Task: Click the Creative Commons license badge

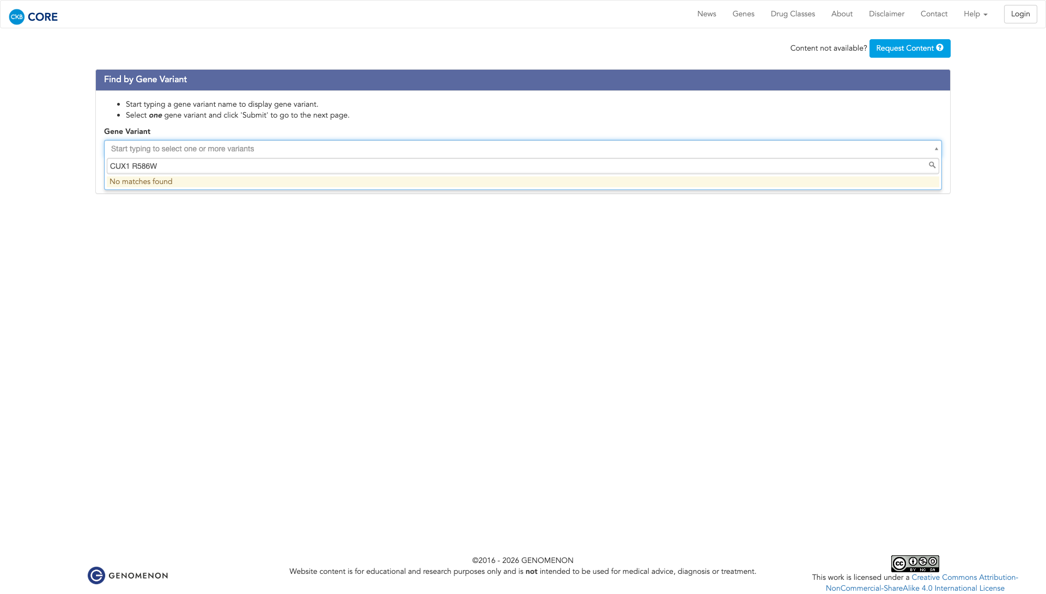Action: (915, 564)
